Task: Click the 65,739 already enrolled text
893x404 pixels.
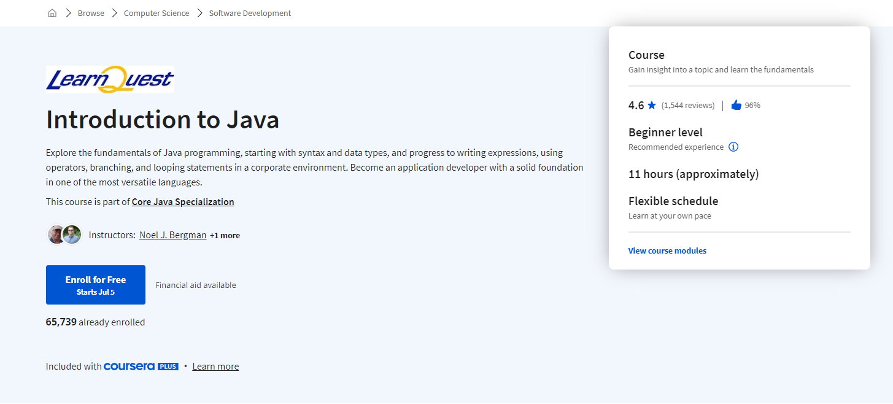Action: [95, 322]
